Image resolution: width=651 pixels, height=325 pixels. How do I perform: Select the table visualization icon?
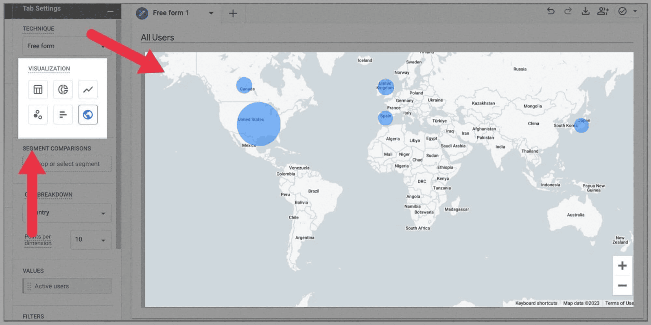pos(38,89)
